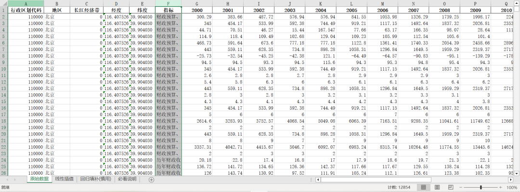Click the next sheet navigation arrow
Viewport: 520px width, 192px height.
click(x=14, y=179)
